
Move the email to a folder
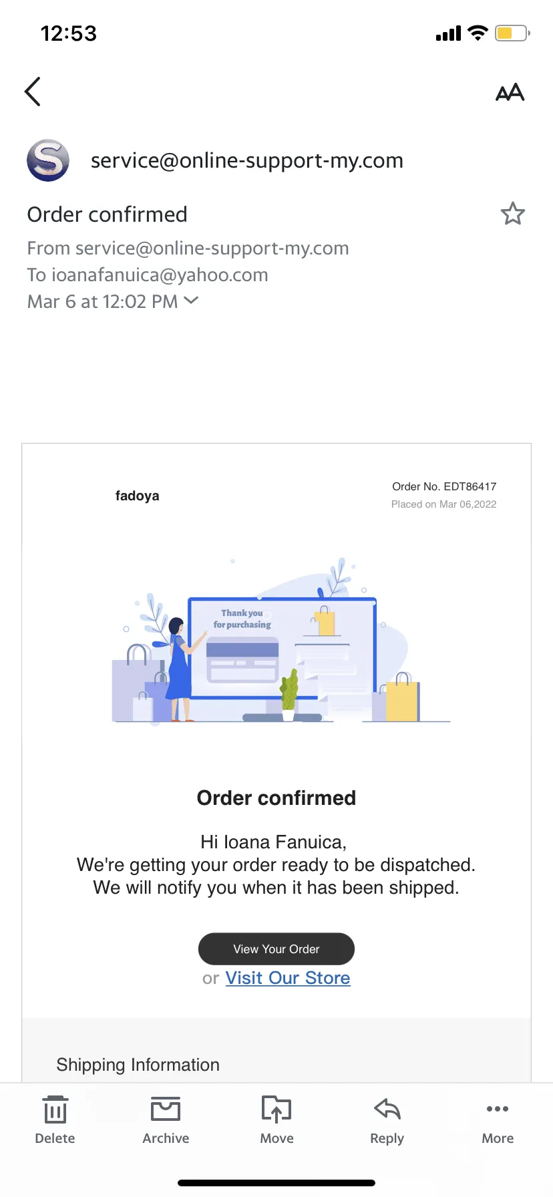click(x=276, y=1121)
